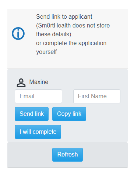Screen dimensions: 134x173
Task: Click the 'or complete the application yourself' text
Action: coord(71,47)
